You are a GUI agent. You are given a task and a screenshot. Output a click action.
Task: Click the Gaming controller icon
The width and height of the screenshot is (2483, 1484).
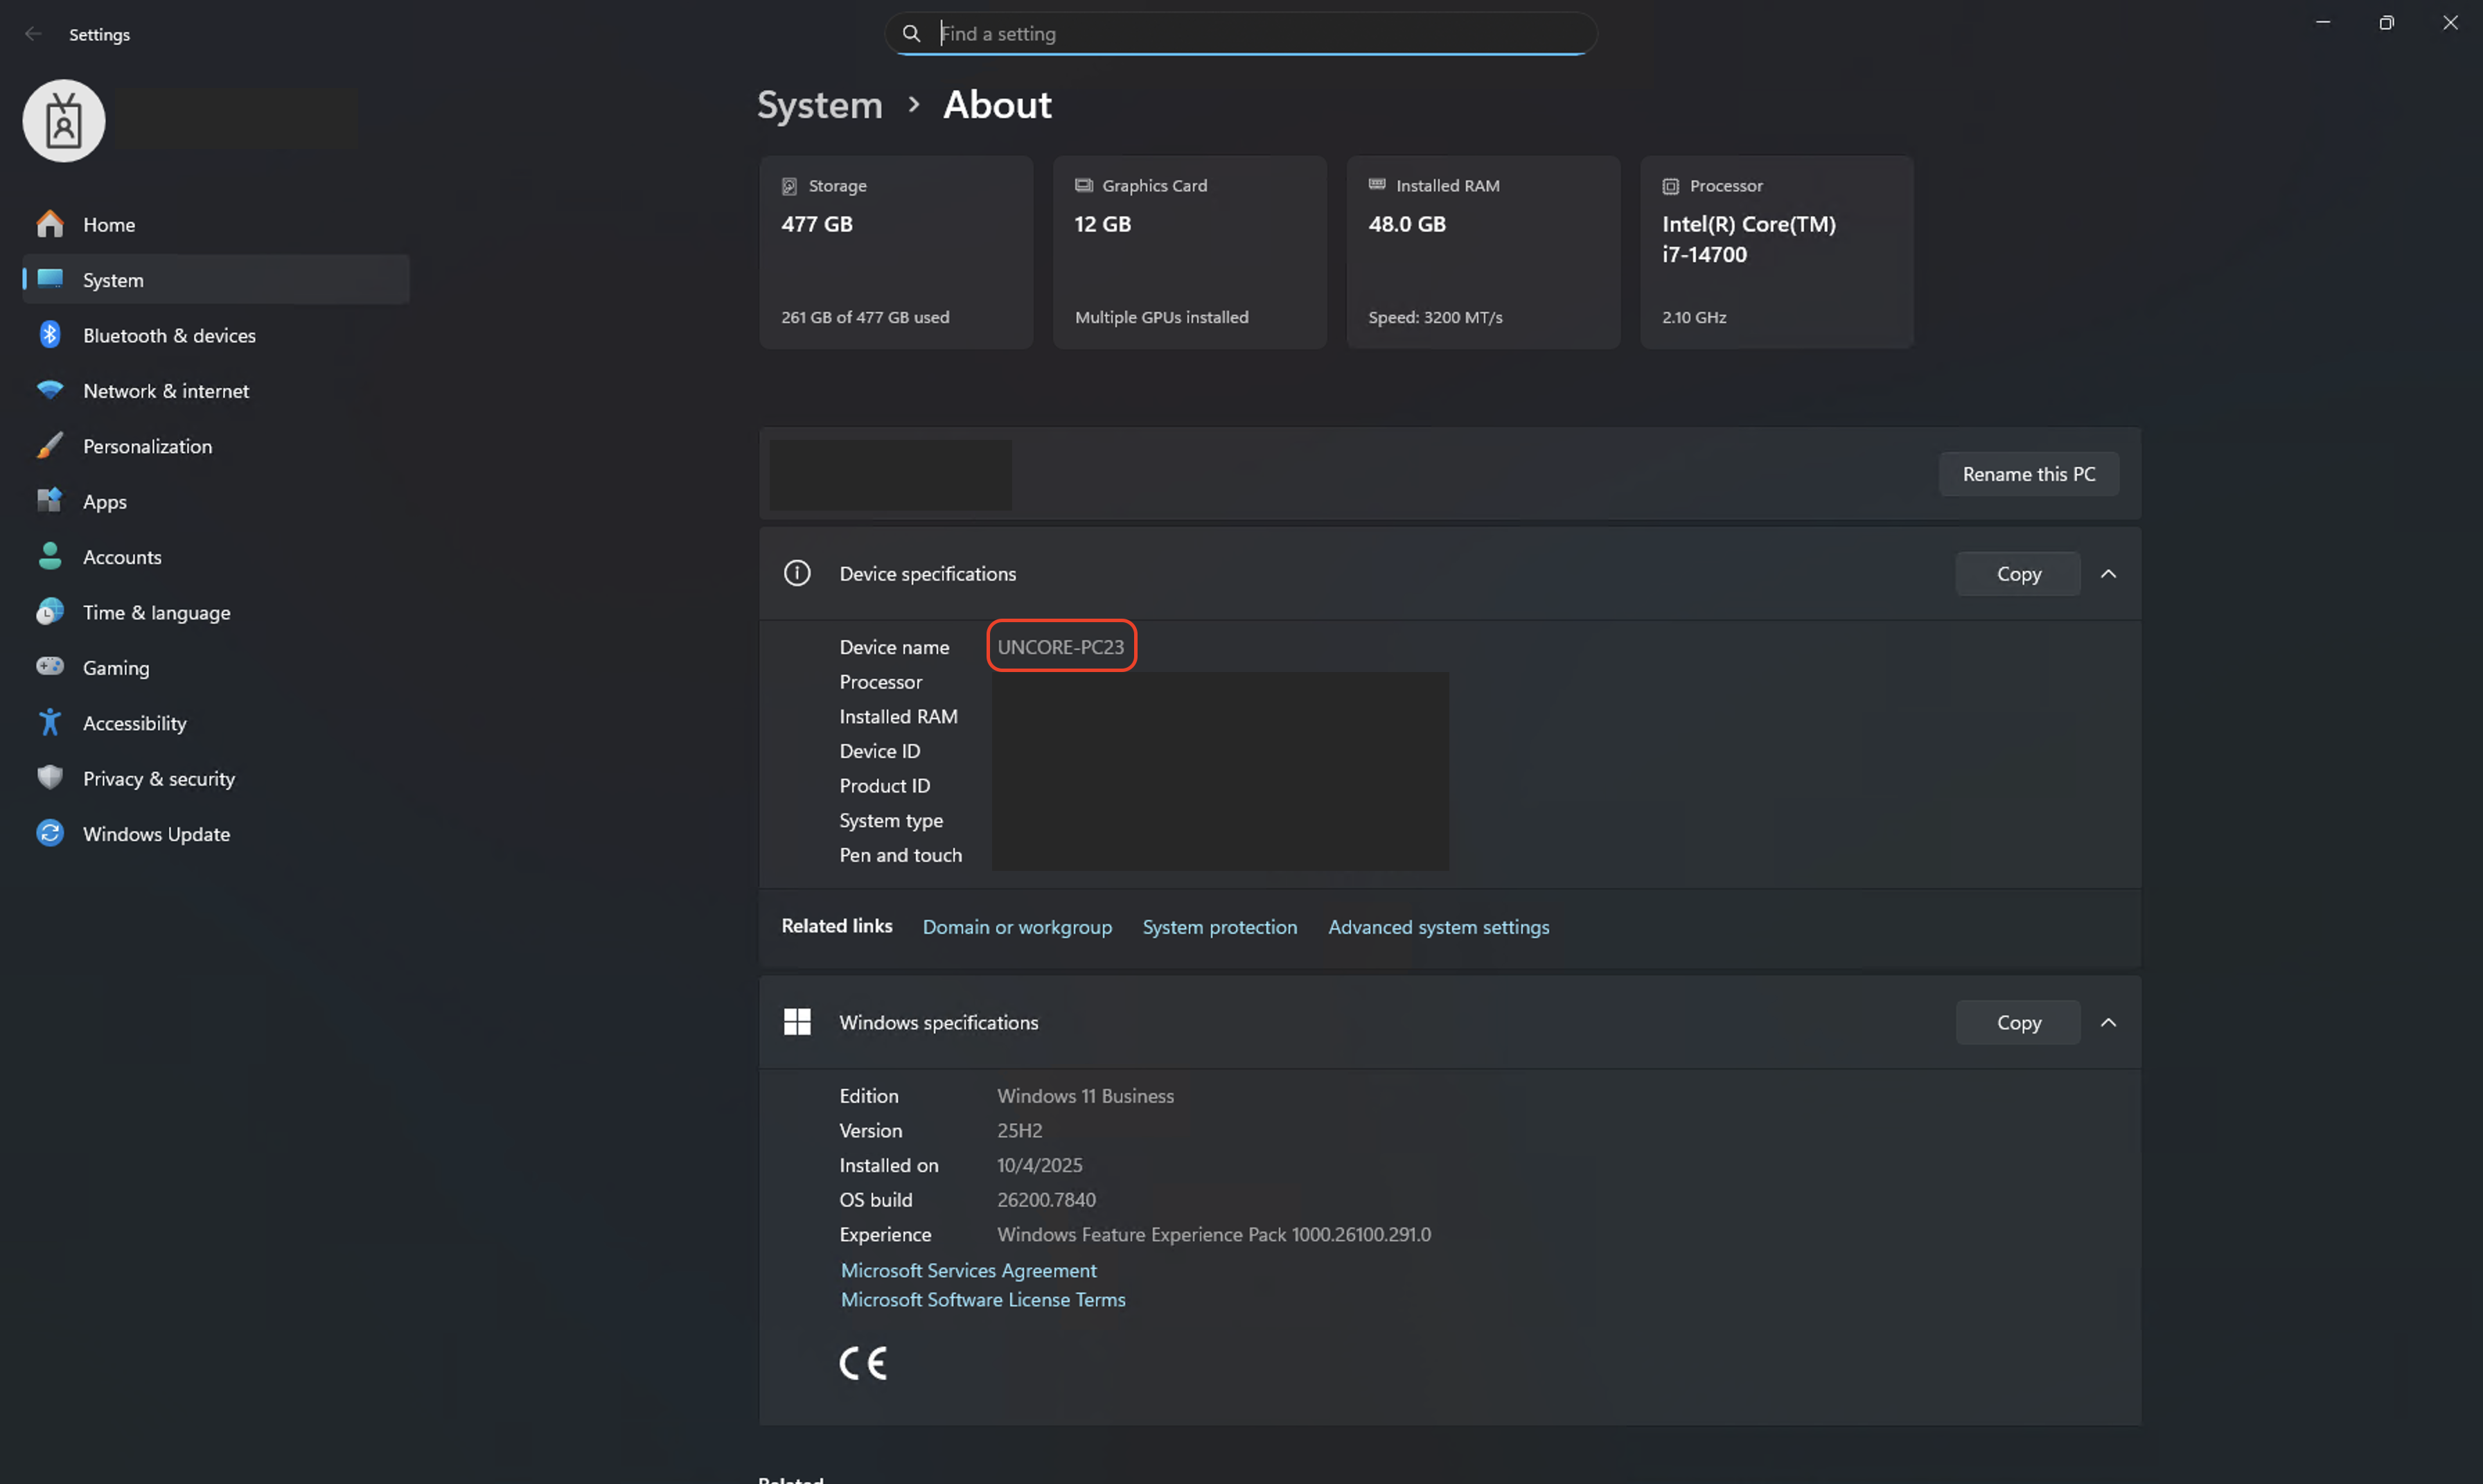click(50, 667)
